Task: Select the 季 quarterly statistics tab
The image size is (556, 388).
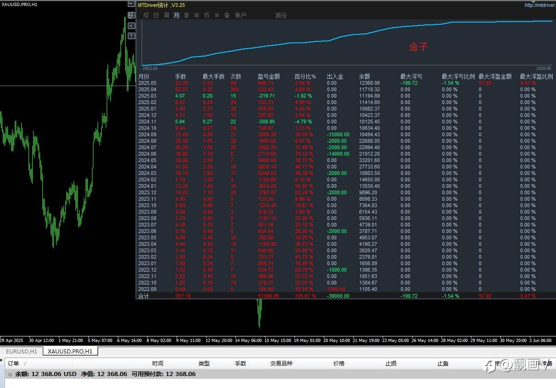Action: point(187,15)
